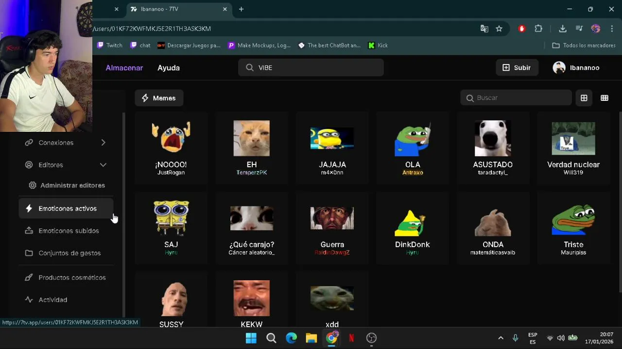Open the ASUSTADO dog emote

493,148
